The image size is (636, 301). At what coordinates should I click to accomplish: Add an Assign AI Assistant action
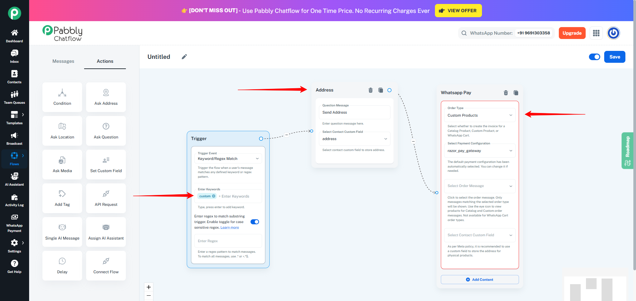click(106, 232)
